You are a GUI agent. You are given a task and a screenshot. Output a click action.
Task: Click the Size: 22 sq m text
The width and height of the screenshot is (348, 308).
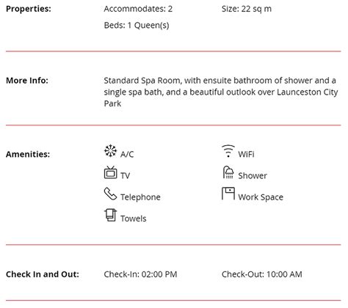247,9
